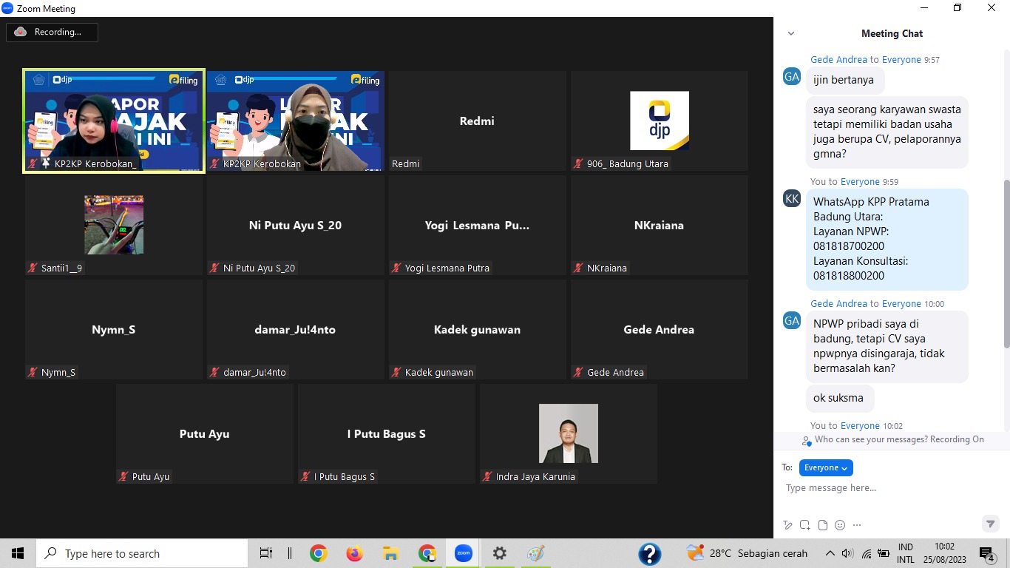Click Gede Andrea sender name at 9:57
This screenshot has height=568, width=1010.
point(838,60)
